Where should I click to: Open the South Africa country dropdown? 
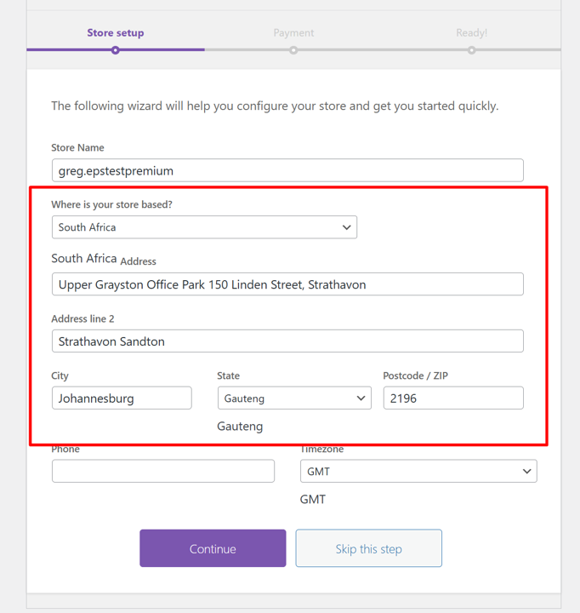coord(204,227)
